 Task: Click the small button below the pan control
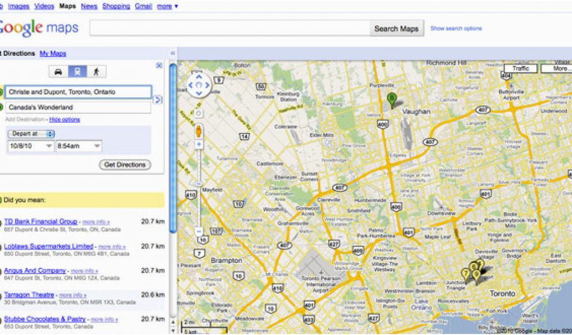coord(199,113)
